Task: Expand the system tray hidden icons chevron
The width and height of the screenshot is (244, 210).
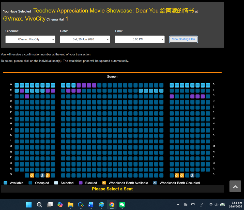Action: 178,205
